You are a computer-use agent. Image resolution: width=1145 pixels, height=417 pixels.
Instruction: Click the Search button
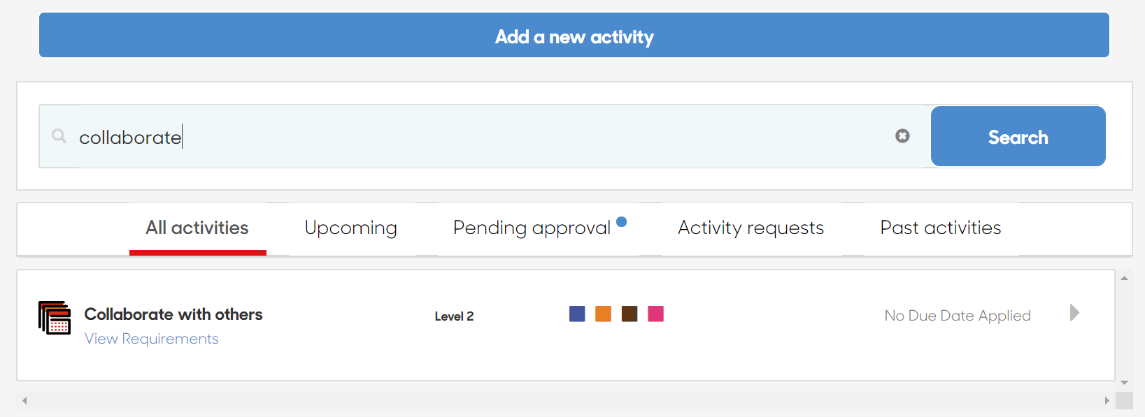click(x=1018, y=136)
